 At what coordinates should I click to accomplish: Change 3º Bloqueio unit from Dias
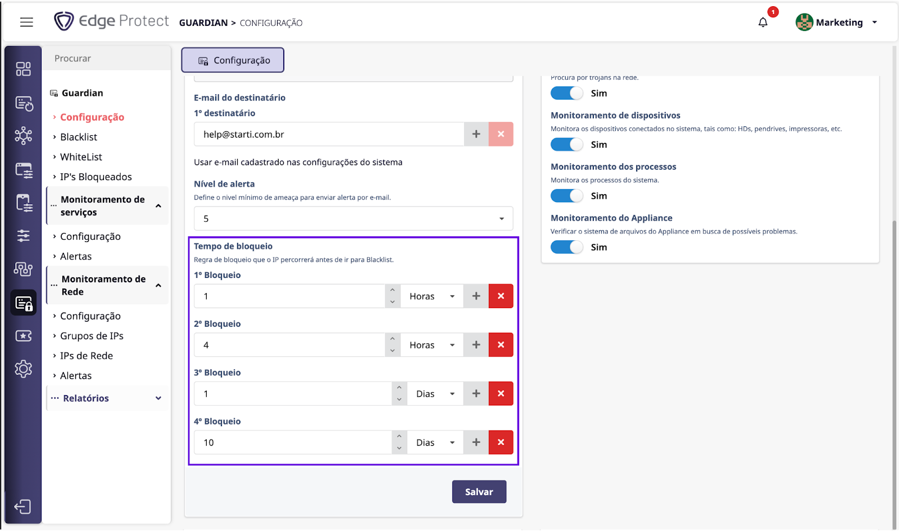tap(435, 394)
